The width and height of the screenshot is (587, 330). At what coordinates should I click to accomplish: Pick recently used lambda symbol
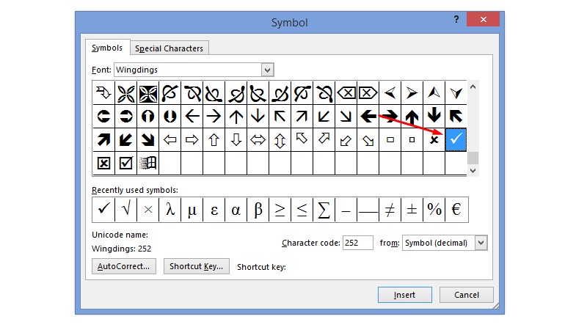click(x=170, y=210)
